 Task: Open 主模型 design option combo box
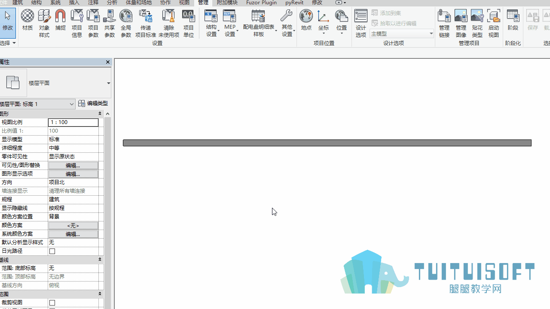click(402, 33)
